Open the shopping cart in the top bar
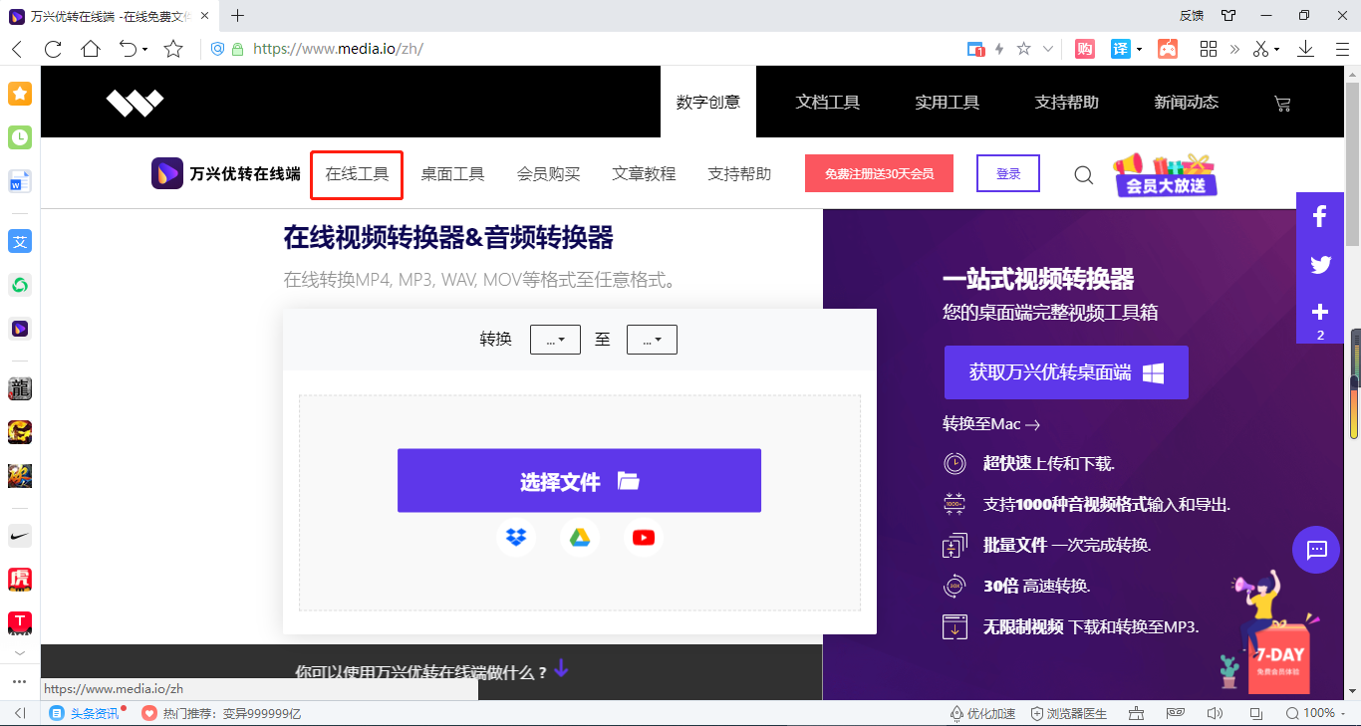Viewport: 1361px width, 726px height. tap(1282, 103)
